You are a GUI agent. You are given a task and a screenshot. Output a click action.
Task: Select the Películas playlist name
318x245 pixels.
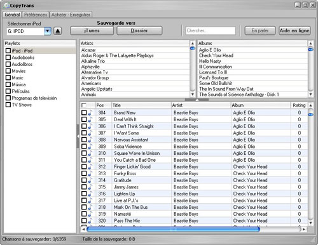pyautogui.click(x=20, y=91)
